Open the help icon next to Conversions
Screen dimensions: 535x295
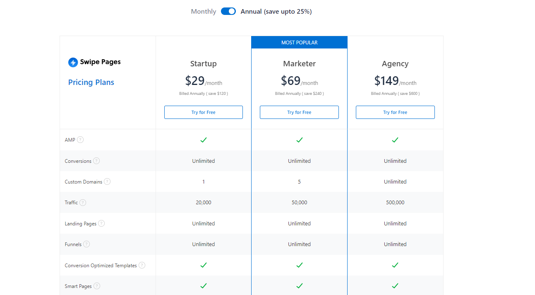coord(96,161)
